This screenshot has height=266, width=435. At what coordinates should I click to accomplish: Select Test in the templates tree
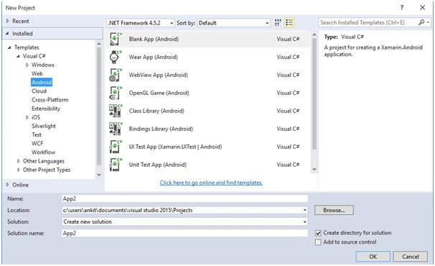[x=37, y=135]
